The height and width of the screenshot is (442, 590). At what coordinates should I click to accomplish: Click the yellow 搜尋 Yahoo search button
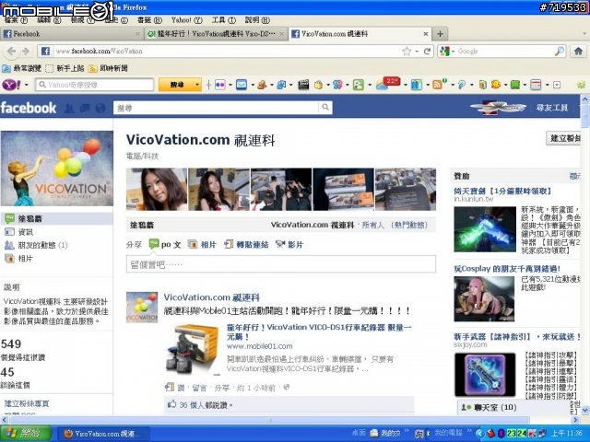176,85
